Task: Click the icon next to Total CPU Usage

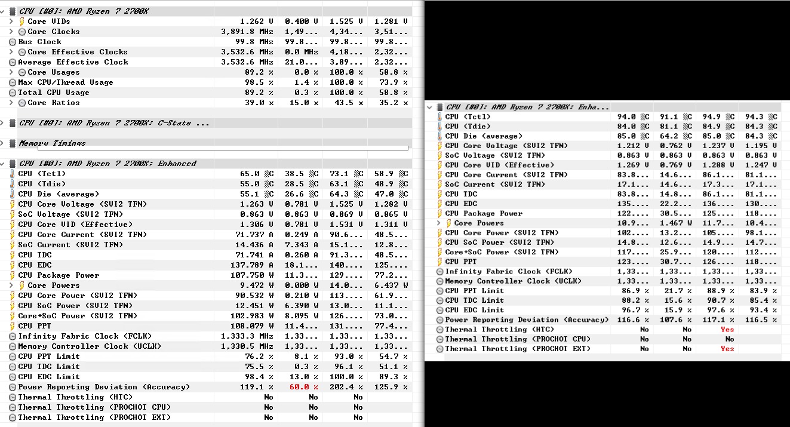Action: [13, 93]
